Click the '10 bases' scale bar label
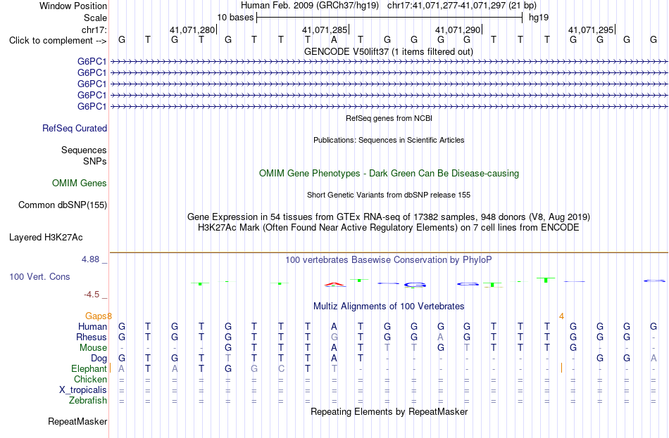The height and width of the screenshot is (438, 669). pyautogui.click(x=235, y=18)
